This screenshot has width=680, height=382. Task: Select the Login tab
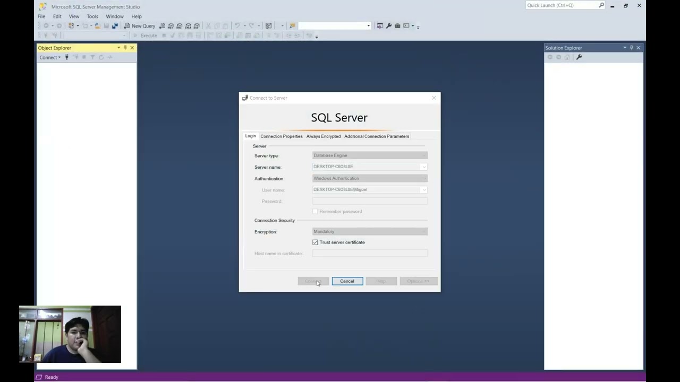(x=250, y=136)
